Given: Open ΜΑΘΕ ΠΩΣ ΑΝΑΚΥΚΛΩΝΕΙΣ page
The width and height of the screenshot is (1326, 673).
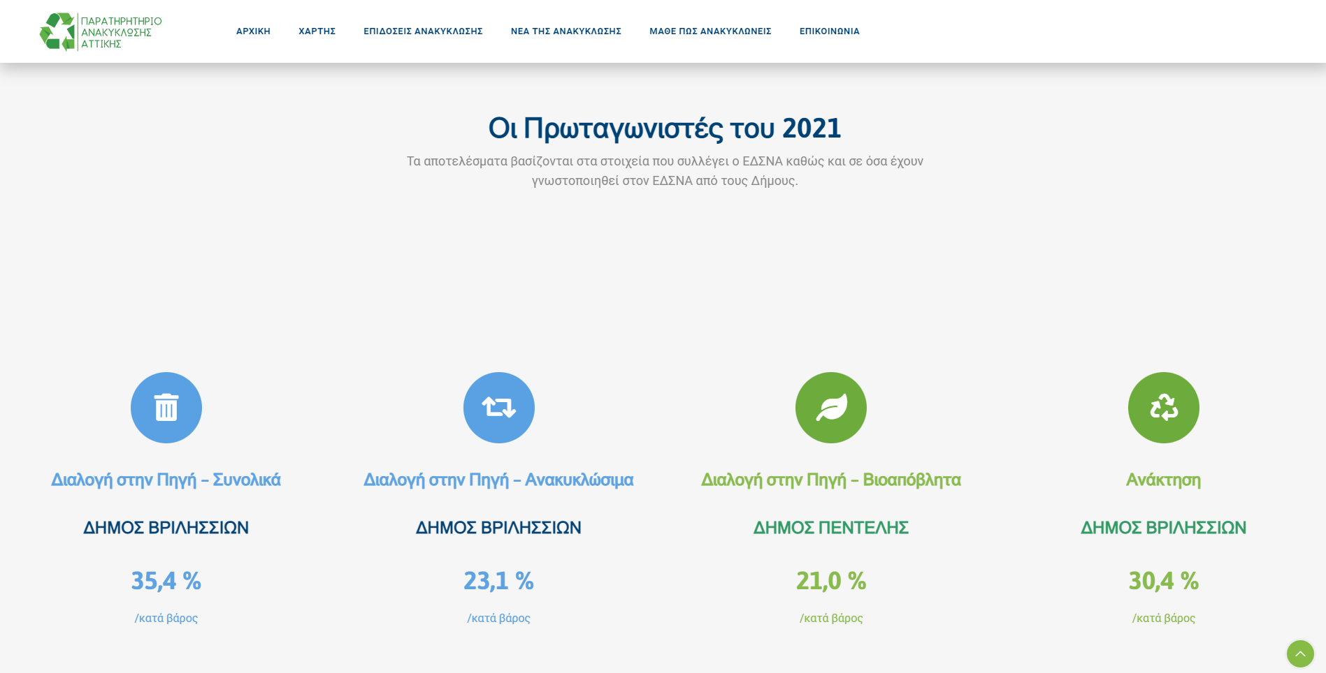Looking at the screenshot, I should point(710,31).
